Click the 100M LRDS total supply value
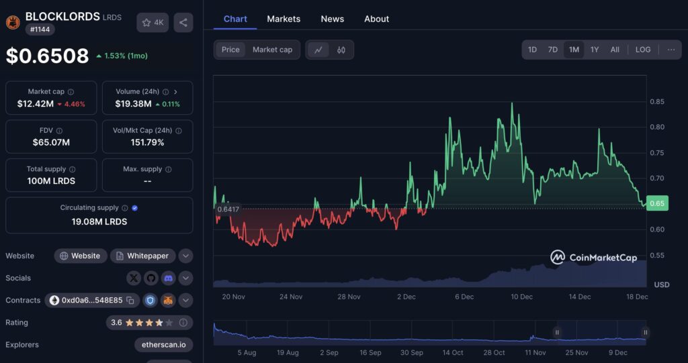 tap(51, 181)
